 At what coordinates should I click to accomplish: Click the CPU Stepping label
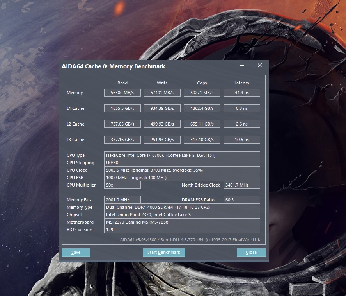pos(80,163)
